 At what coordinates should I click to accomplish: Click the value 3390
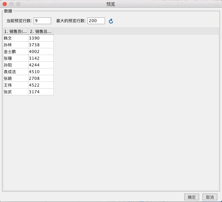[x=41, y=38]
